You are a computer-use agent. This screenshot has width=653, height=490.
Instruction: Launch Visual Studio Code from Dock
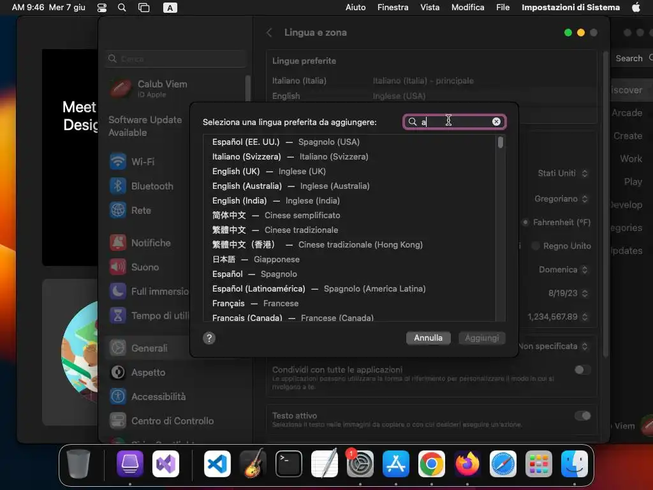coord(217,464)
